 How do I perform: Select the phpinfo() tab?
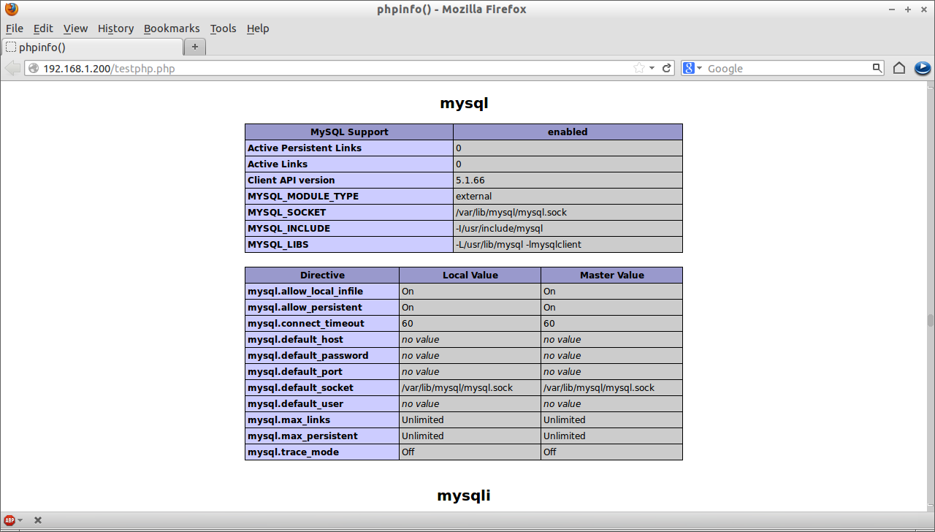pos(92,47)
